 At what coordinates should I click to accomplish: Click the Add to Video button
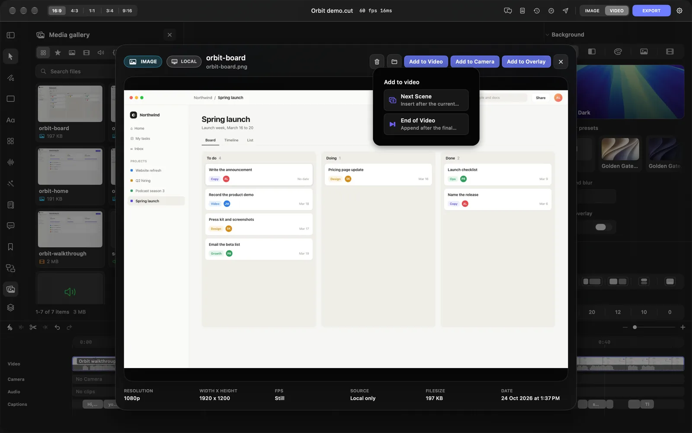pyautogui.click(x=426, y=61)
